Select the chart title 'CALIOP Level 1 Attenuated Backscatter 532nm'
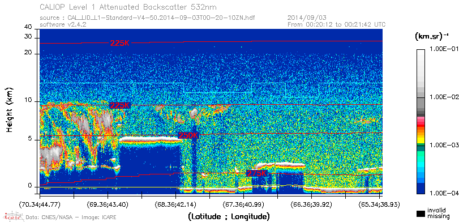Screen dimensions: 459x222 (128, 7)
